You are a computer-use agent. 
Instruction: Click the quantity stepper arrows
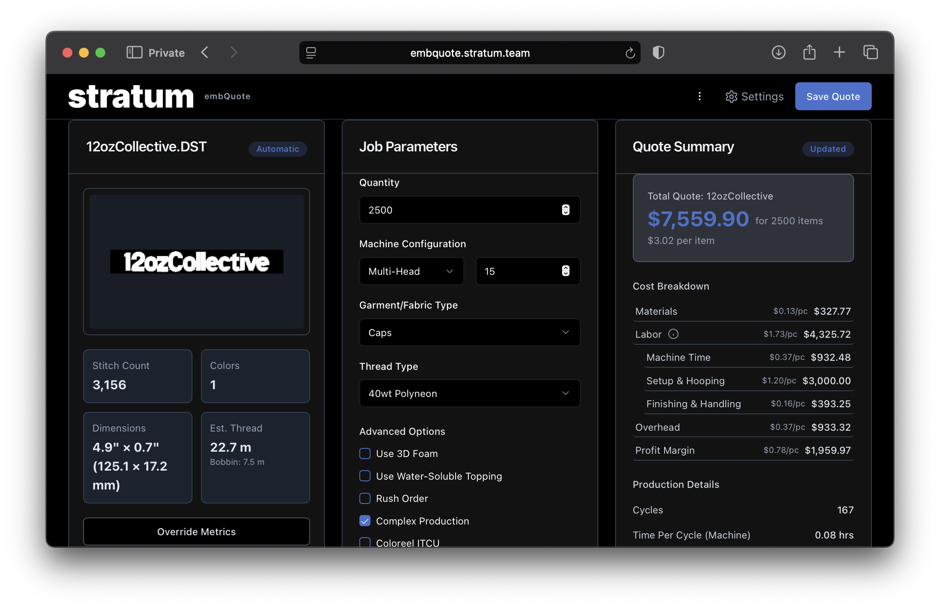566,210
